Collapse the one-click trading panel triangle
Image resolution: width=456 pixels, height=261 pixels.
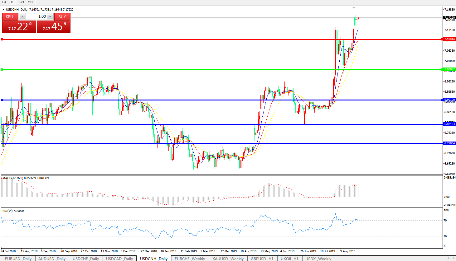click(x=3, y=10)
